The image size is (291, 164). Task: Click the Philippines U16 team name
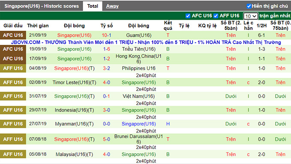click(x=139, y=68)
